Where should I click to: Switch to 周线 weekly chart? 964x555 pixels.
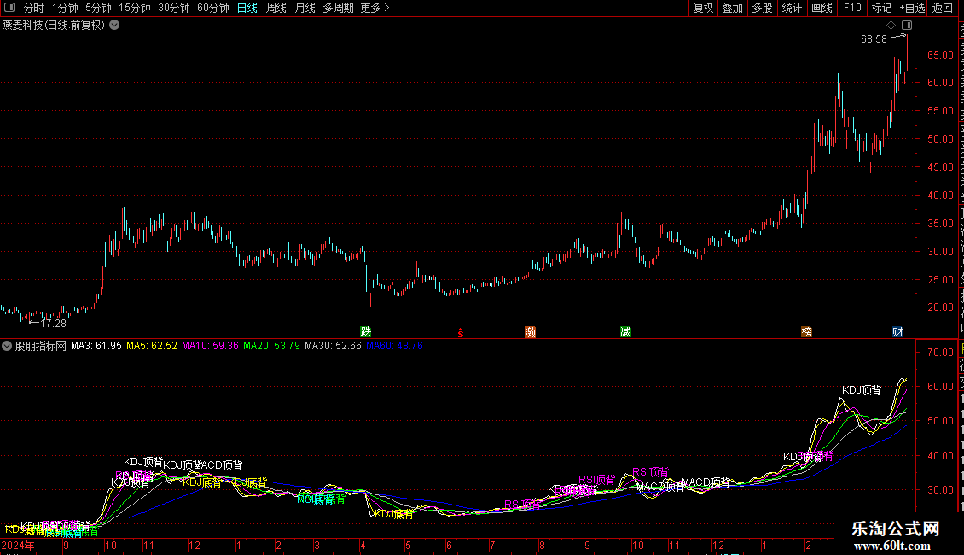click(x=276, y=8)
